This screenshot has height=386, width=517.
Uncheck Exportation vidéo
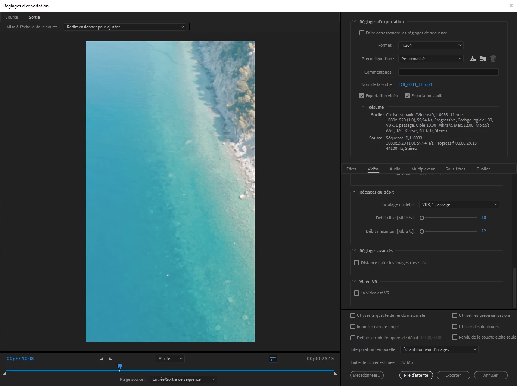click(x=362, y=96)
